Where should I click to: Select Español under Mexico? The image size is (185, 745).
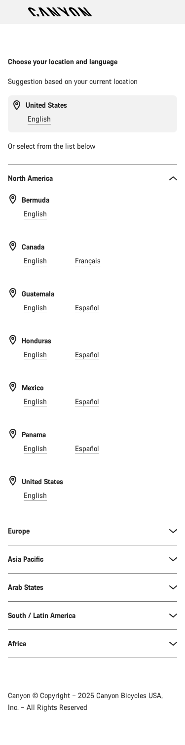point(87,402)
